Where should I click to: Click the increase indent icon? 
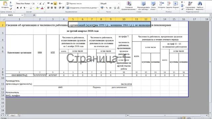[63, 8]
